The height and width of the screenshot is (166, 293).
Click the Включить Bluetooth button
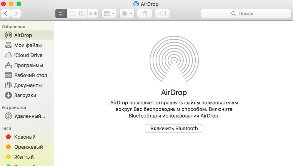coord(174,128)
